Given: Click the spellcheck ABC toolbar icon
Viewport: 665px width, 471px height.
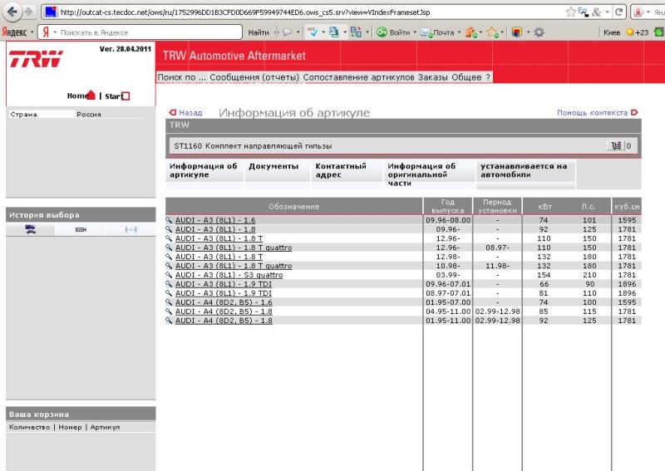Looking at the screenshot, I should pyautogui.click(x=313, y=32).
